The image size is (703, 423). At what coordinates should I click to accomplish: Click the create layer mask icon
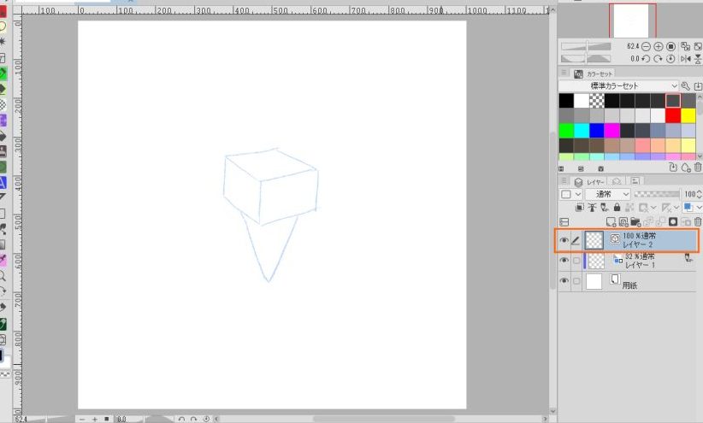[x=673, y=222]
